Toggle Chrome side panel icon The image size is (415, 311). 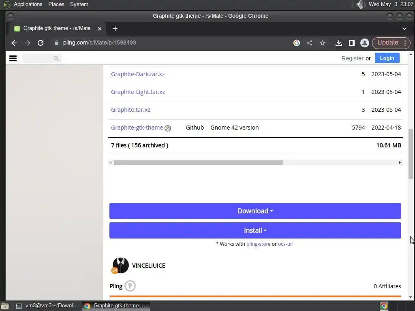[351, 43]
